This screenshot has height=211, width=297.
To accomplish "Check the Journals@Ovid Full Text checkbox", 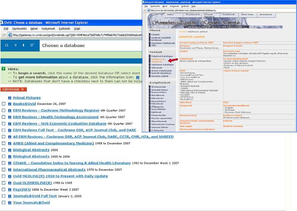I will (3, 196).
